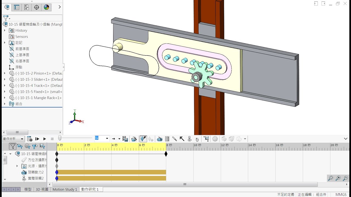Click the end key at 8 seconds
Viewport: 351px width, 197px height.
[166, 154]
